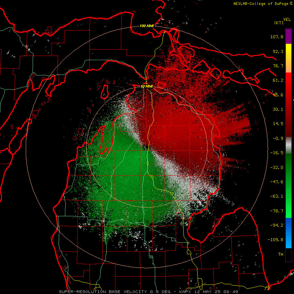This screenshot has height=294, width=294.
Task: Select the 76.7 legend value
Action: 278,66
